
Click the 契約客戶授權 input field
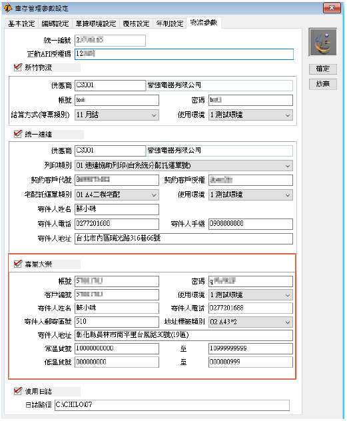click(x=250, y=180)
